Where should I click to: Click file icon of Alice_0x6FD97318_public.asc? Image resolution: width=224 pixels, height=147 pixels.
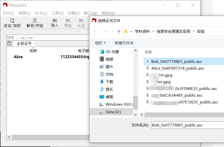click(x=147, y=68)
